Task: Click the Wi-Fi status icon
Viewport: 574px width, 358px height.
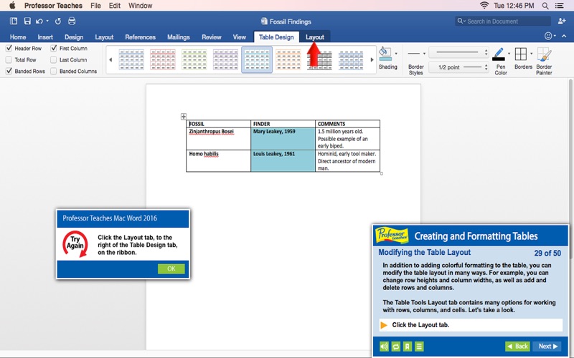Action: [484, 6]
